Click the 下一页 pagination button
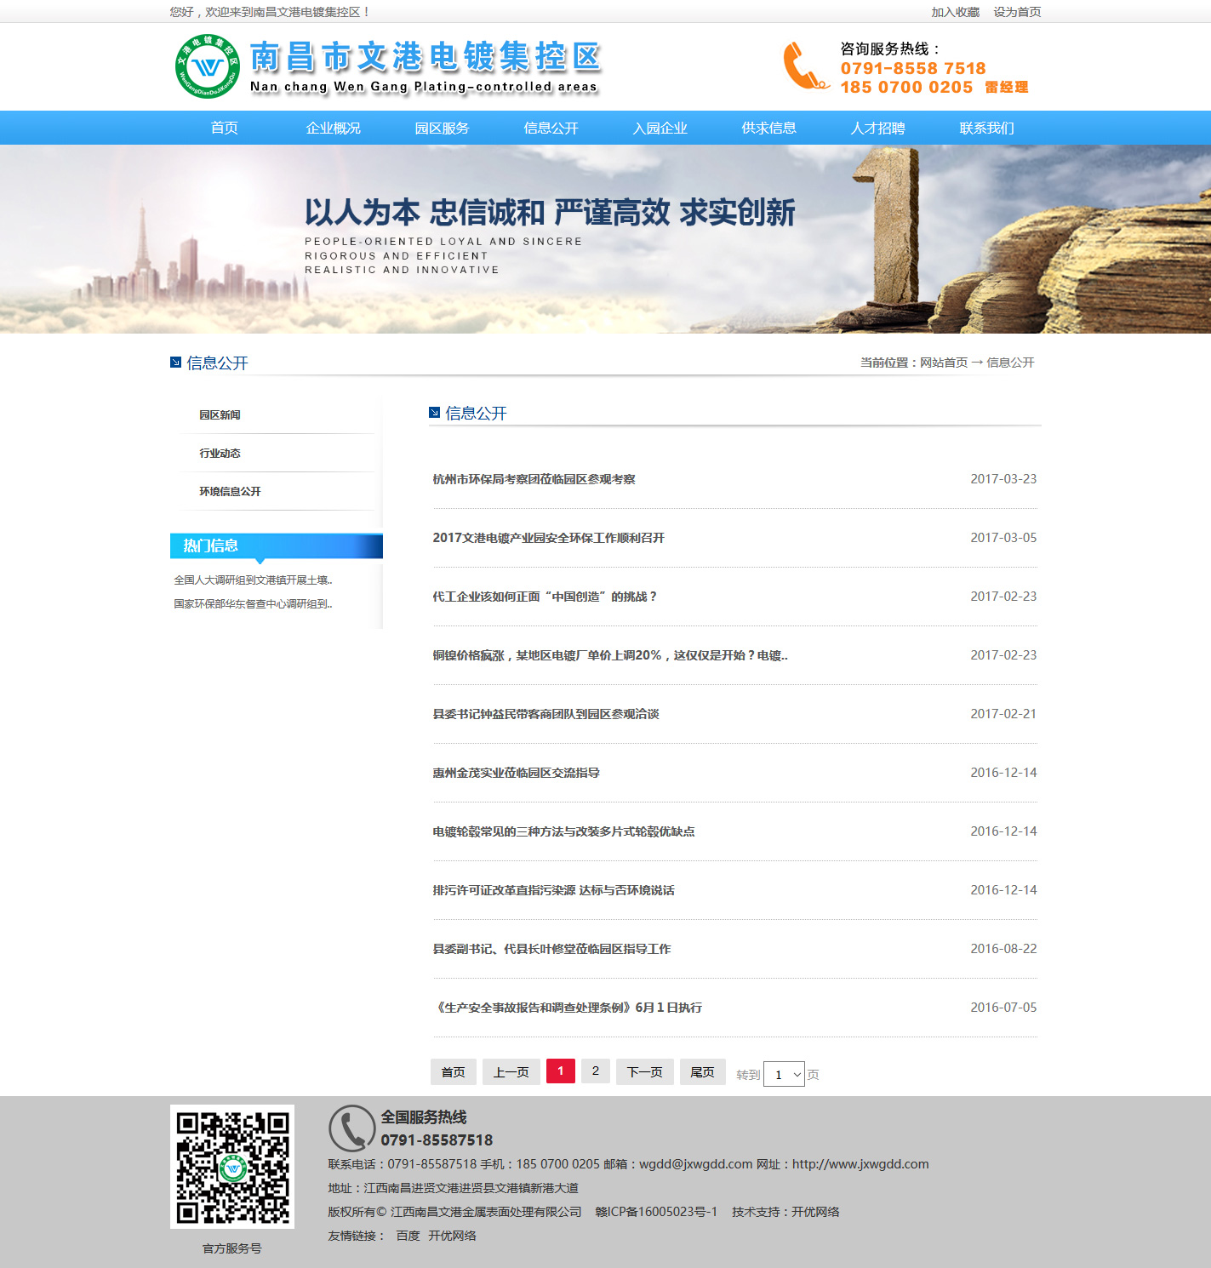This screenshot has width=1211, height=1268. (645, 1072)
